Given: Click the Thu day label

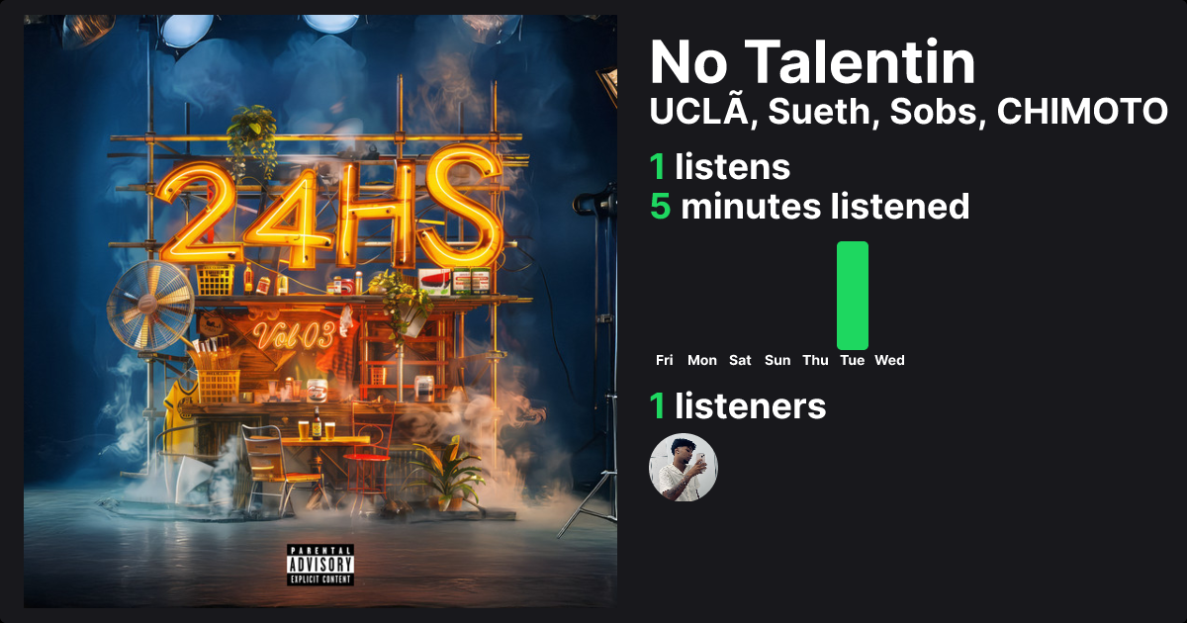Looking at the screenshot, I should coord(815,360).
